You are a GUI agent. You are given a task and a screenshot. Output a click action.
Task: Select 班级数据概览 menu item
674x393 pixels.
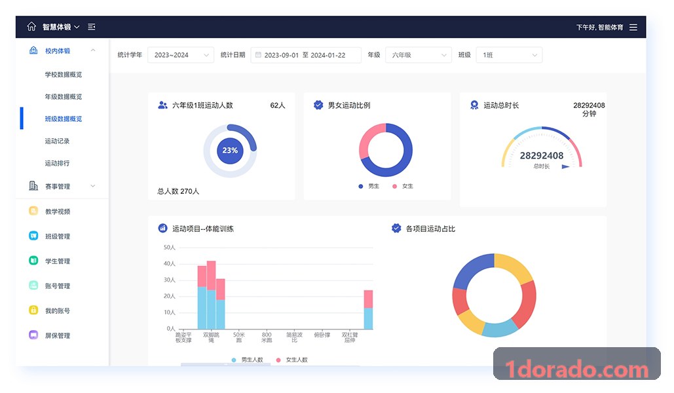[63, 119]
